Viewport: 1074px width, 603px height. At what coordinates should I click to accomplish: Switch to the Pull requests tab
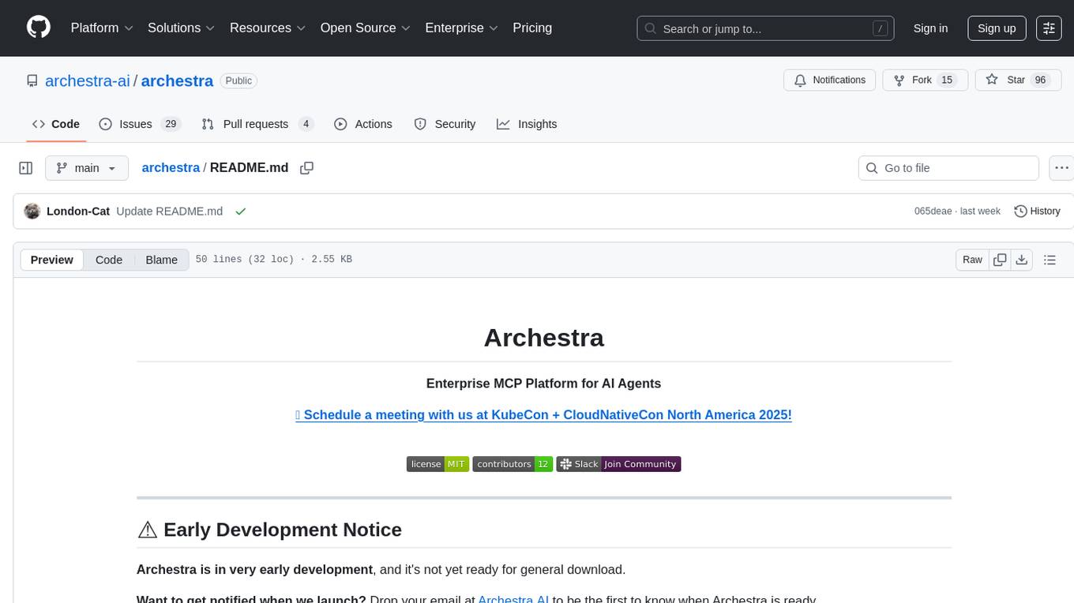pyautogui.click(x=257, y=124)
